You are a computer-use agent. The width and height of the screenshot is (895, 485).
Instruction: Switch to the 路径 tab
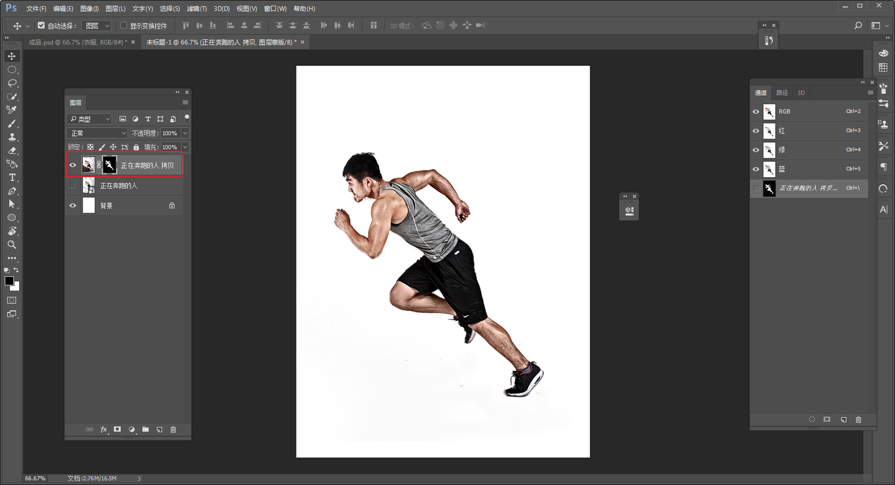782,93
